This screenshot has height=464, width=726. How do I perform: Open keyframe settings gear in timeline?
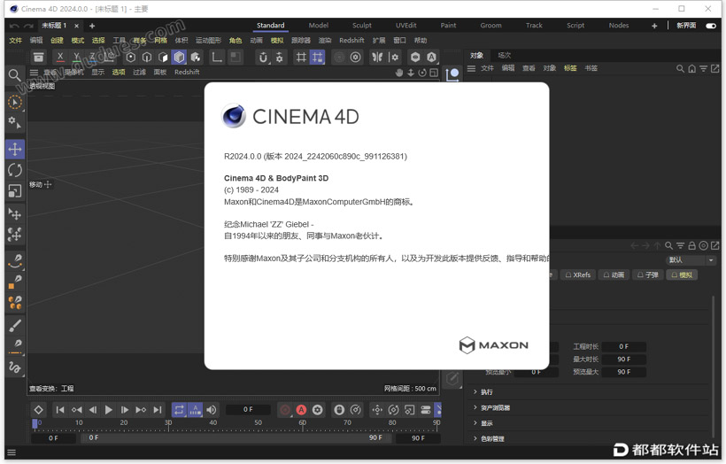click(x=318, y=410)
